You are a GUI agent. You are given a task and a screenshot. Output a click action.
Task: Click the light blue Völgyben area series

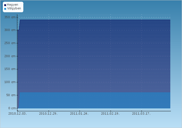[x=95, y=100]
